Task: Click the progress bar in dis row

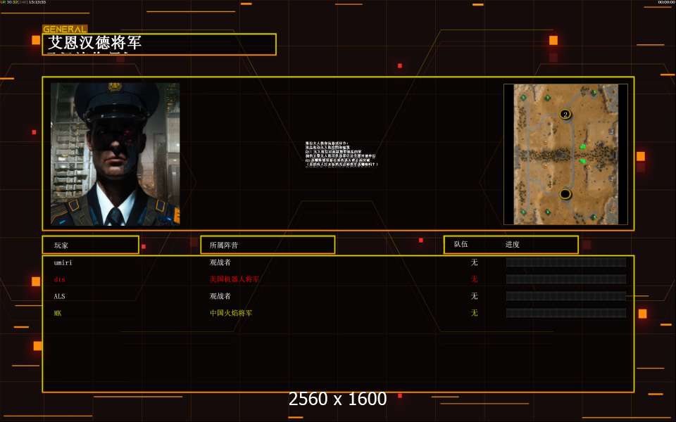Action: (566, 279)
